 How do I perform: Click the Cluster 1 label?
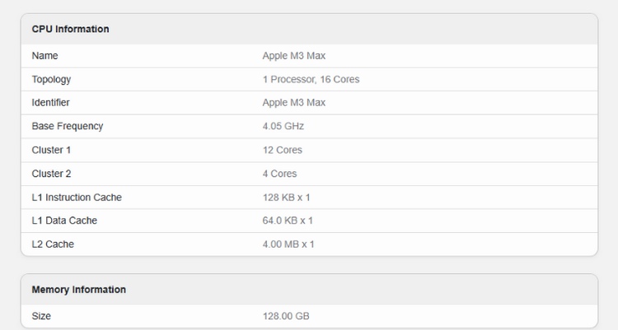click(52, 150)
